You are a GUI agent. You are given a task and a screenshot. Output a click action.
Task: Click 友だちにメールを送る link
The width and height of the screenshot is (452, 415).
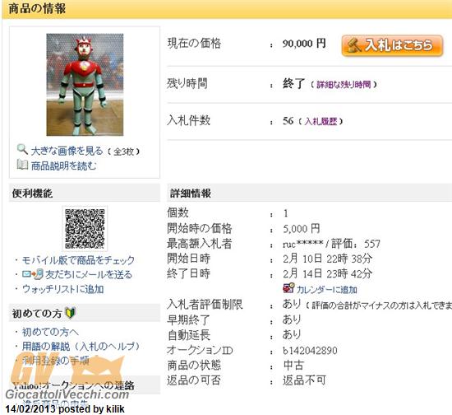tap(89, 275)
